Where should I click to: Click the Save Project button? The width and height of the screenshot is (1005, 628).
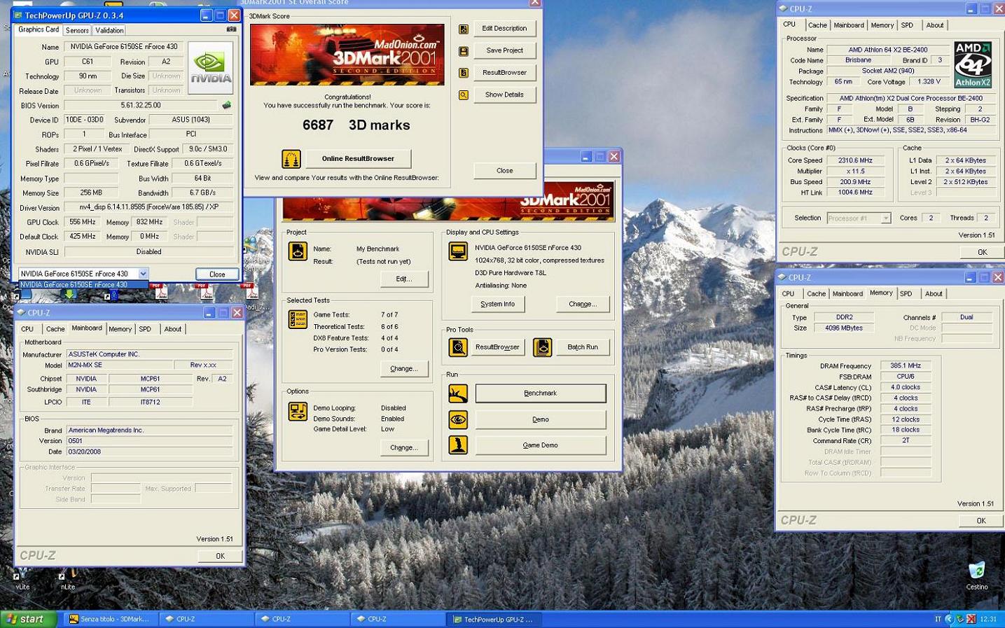[x=504, y=50]
